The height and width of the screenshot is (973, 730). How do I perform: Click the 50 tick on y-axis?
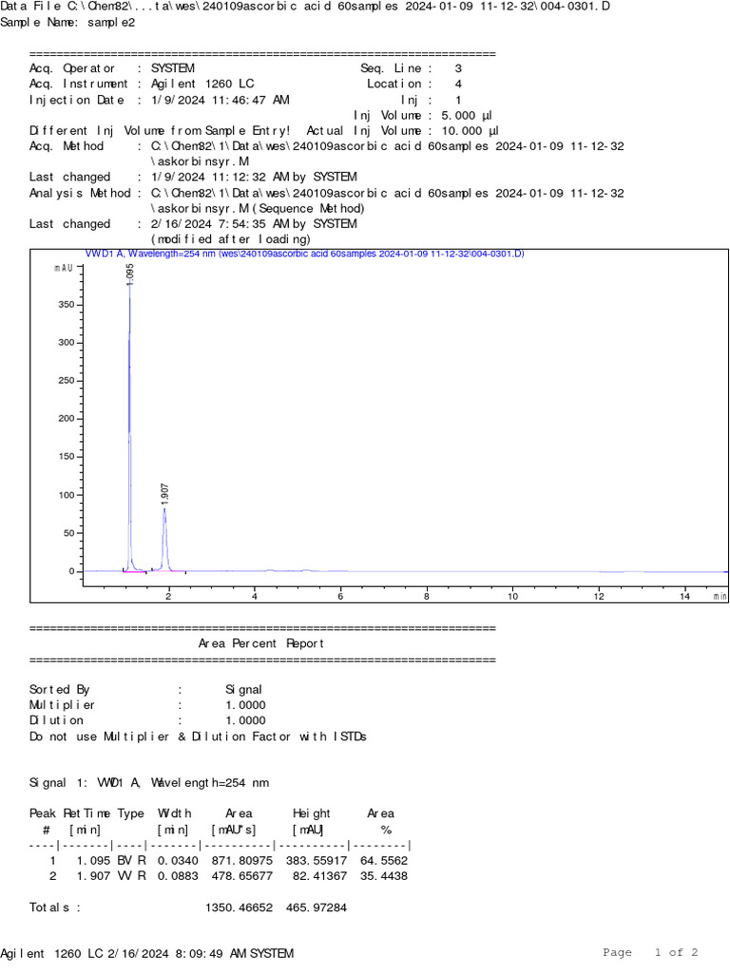pyautogui.click(x=68, y=533)
